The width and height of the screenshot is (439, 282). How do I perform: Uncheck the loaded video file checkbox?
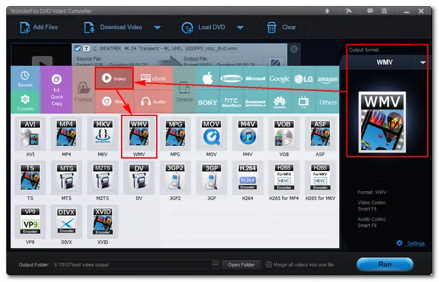(x=78, y=48)
